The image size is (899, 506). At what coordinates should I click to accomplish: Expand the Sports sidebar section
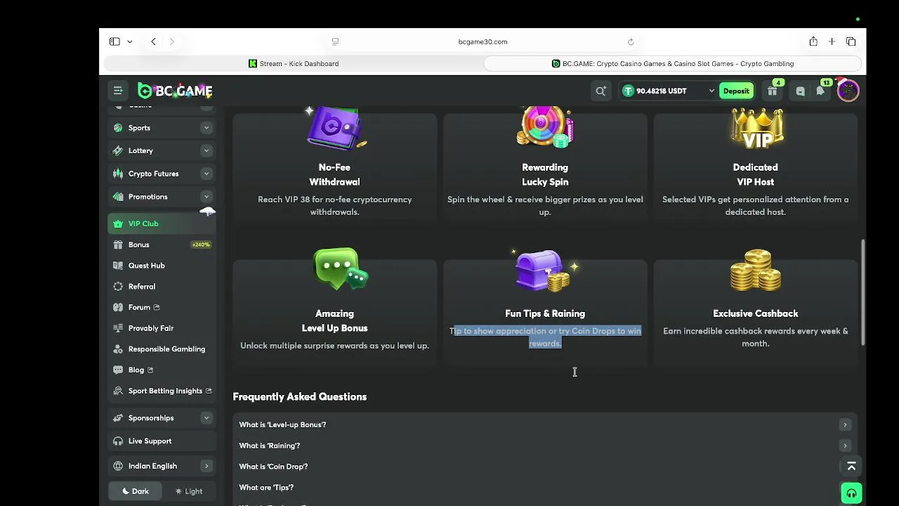[206, 128]
